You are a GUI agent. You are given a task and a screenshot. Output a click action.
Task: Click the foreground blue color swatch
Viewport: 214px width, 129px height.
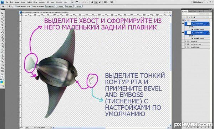(2, 82)
